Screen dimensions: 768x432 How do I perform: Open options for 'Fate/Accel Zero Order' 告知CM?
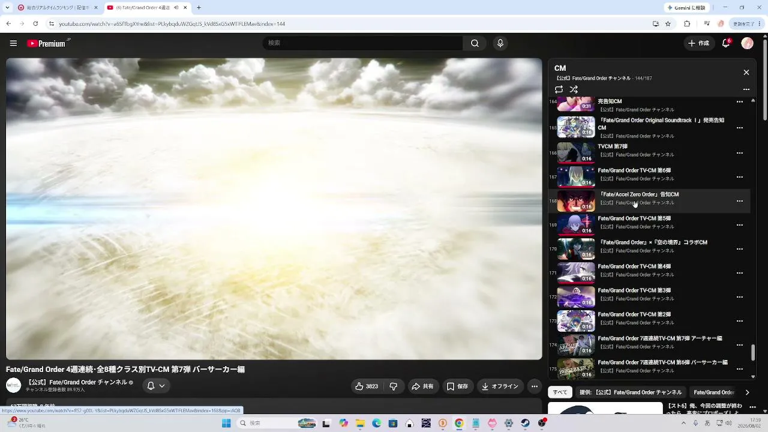coord(740,201)
